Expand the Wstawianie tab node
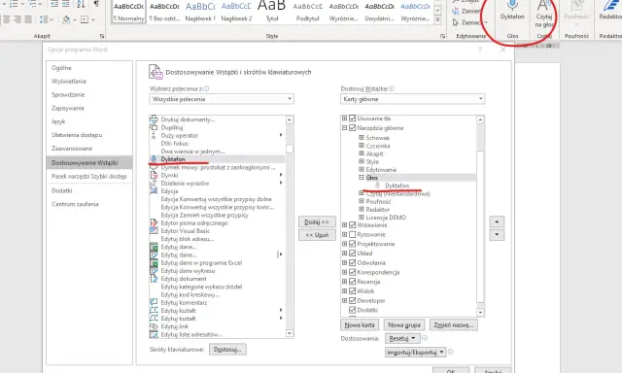 [x=344, y=225]
